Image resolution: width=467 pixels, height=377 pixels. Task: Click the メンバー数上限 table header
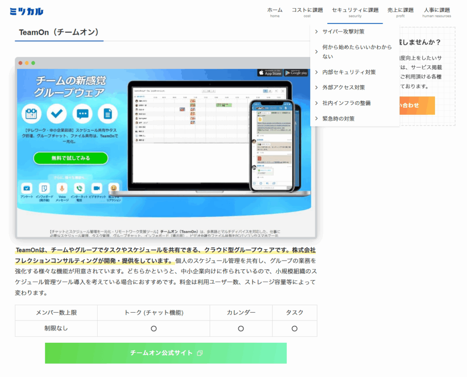click(56, 313)
